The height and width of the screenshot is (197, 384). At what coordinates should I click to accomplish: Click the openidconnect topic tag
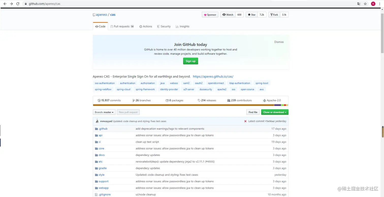tap(216, 83)
